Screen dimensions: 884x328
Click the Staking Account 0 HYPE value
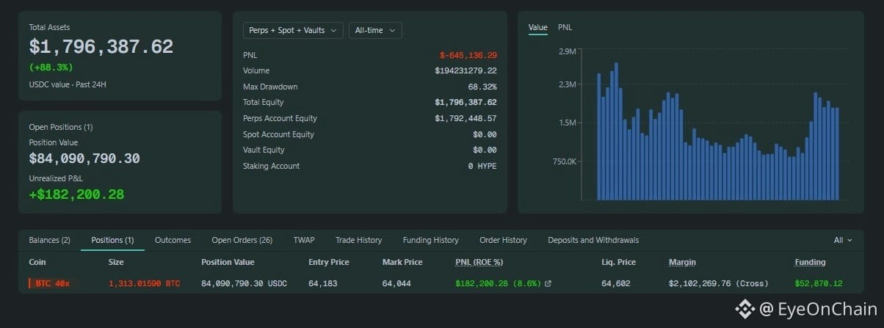coord(482,166)
